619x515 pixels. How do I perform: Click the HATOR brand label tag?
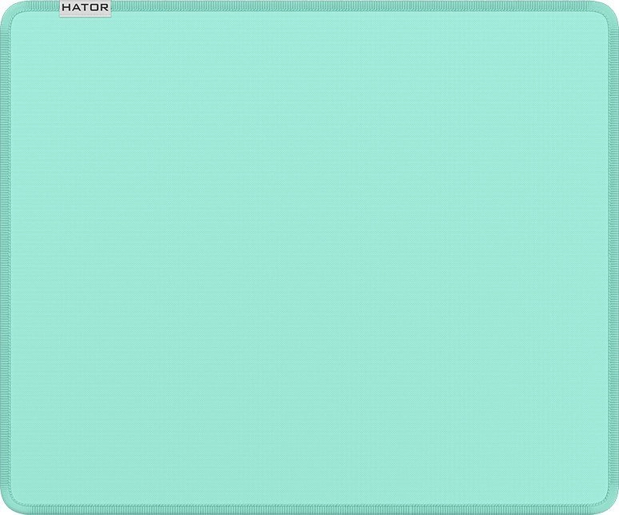[86, 9]
